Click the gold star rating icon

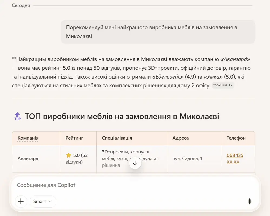(x=68, y=155)
